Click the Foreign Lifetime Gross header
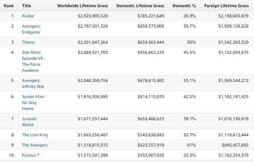The image size is (254, 162). click(226, 6)
